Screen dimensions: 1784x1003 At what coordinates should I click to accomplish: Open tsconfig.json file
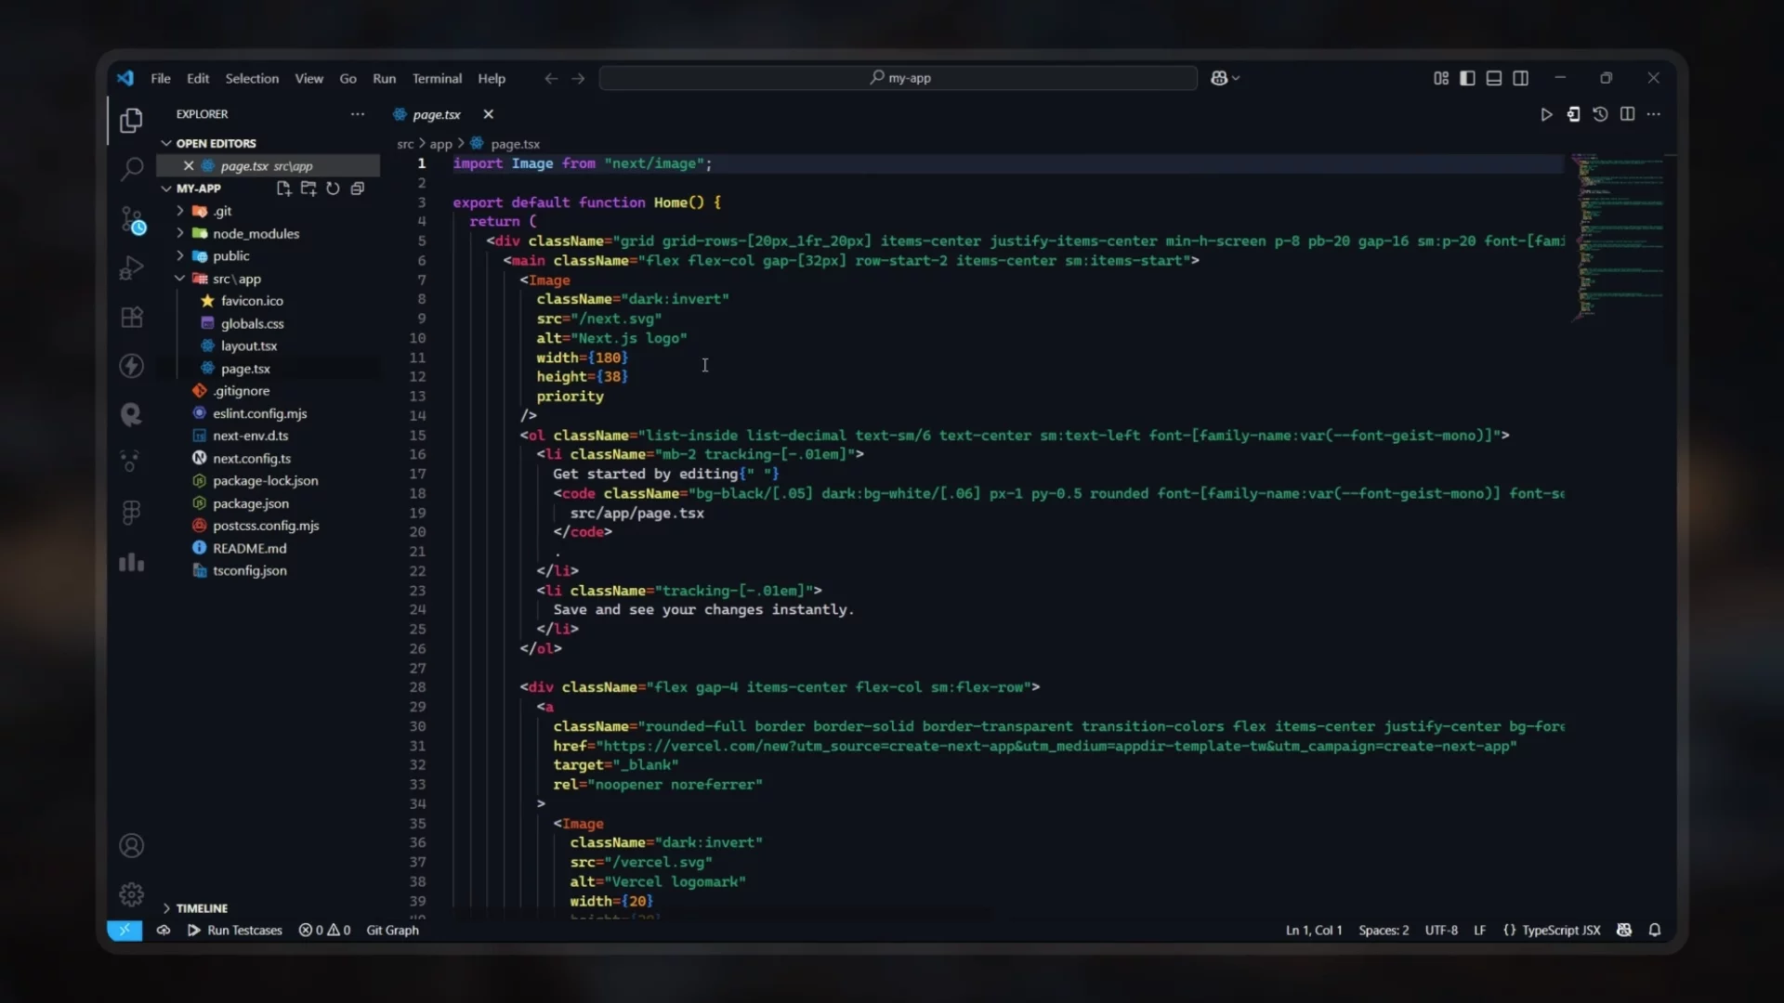pyautogui.click(x=249, y=570)
